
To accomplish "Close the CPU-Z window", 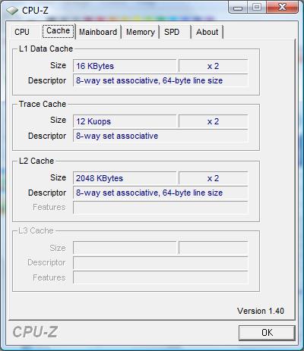I will pyautogui.click(x=282, y=7).
